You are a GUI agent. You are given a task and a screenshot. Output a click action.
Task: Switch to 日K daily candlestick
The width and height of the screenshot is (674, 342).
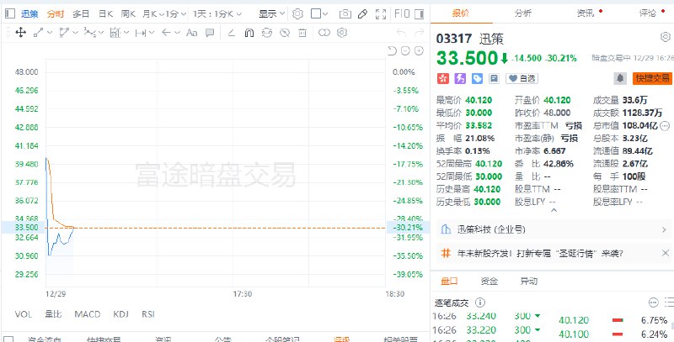click(105, 13)
